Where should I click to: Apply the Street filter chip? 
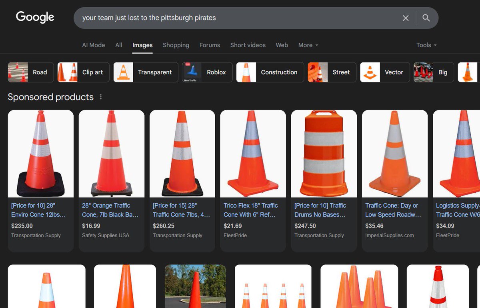(332, 72)
